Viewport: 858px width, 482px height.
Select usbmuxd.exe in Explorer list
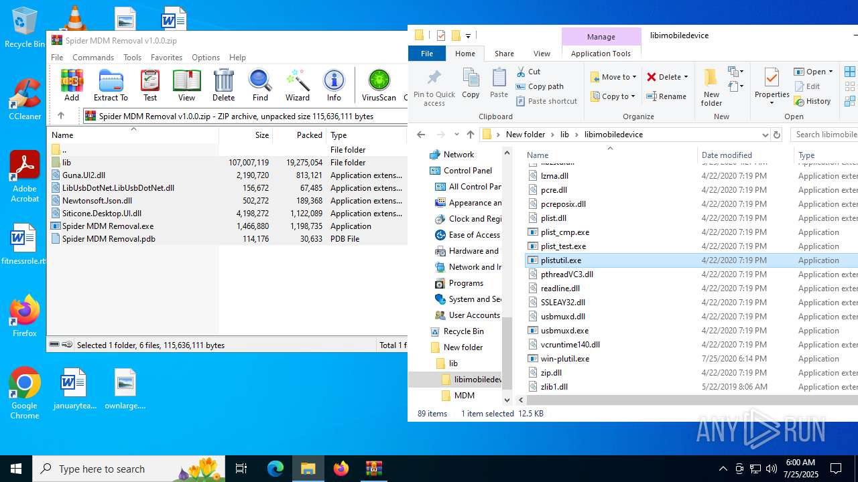pos(690,331)
